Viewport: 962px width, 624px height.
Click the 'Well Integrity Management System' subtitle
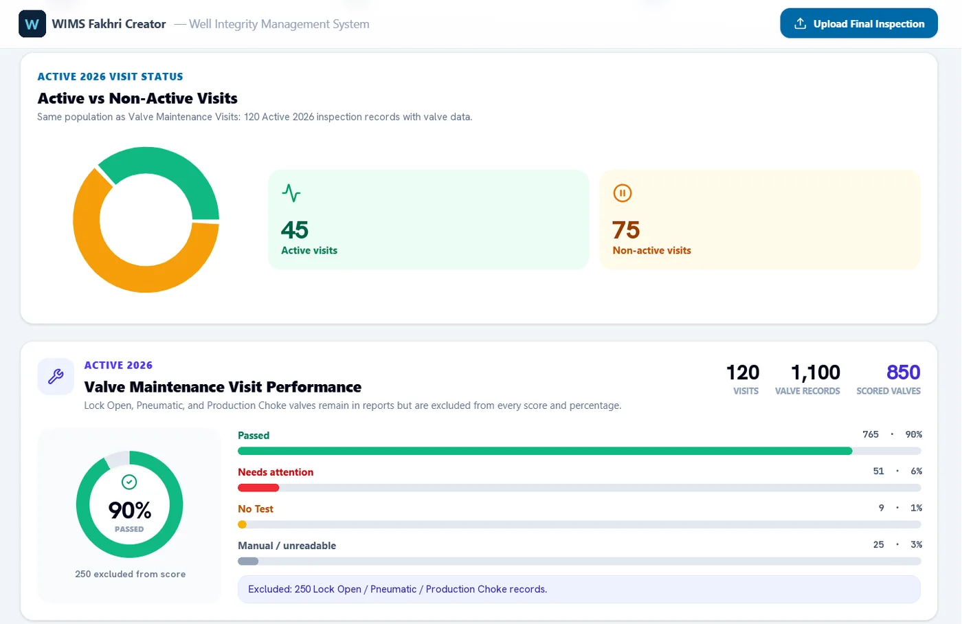coord(279,24)
